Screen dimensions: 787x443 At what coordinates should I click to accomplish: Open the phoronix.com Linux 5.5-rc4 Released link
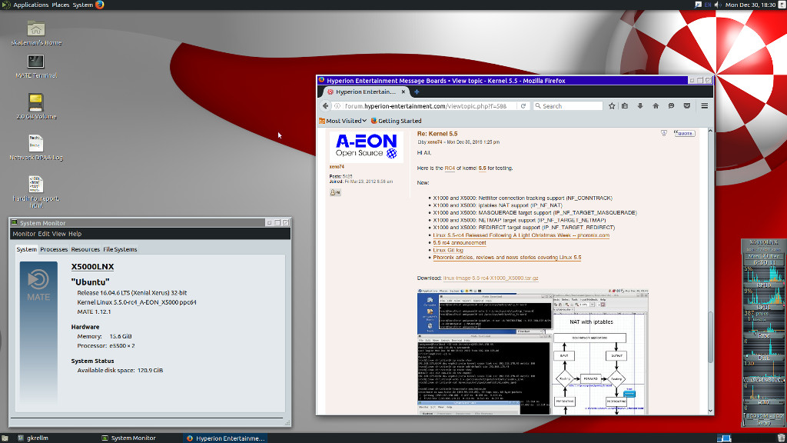click(521, 235)
